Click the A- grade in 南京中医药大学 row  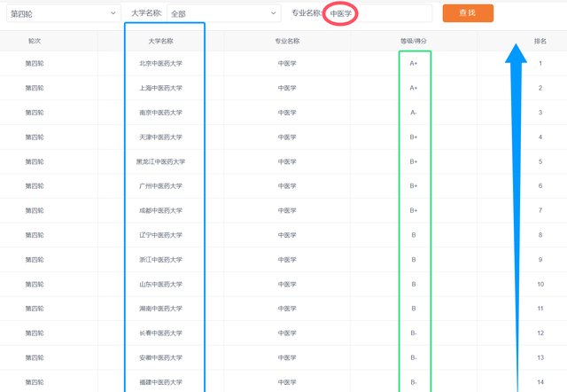(414, 113)
